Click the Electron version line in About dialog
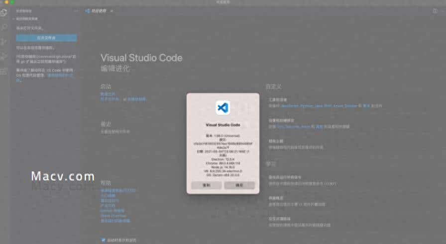The image size is (446, 244). tap(223, 160)
